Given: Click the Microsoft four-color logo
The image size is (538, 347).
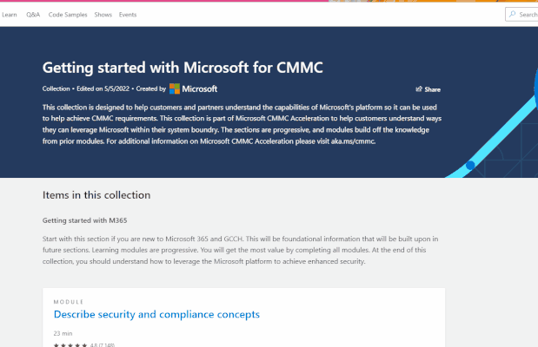Looking at the screenshot, I should pyautogui.click(x=175, y=88).
